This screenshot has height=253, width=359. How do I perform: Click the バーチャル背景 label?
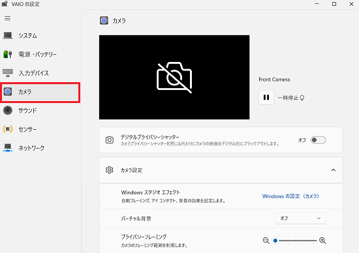point(136,218)
